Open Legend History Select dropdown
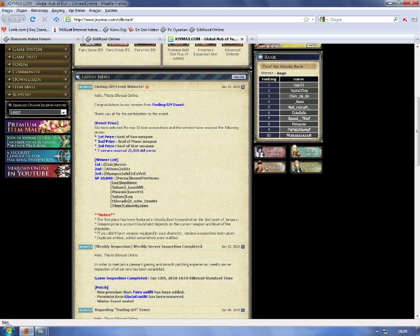Viewport: 420px width, 336px height. coord(38,112)
